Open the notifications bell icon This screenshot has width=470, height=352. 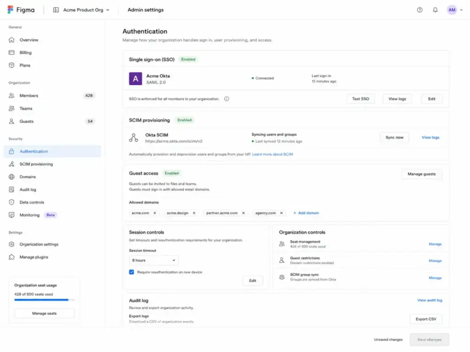[x=435, y=10]
